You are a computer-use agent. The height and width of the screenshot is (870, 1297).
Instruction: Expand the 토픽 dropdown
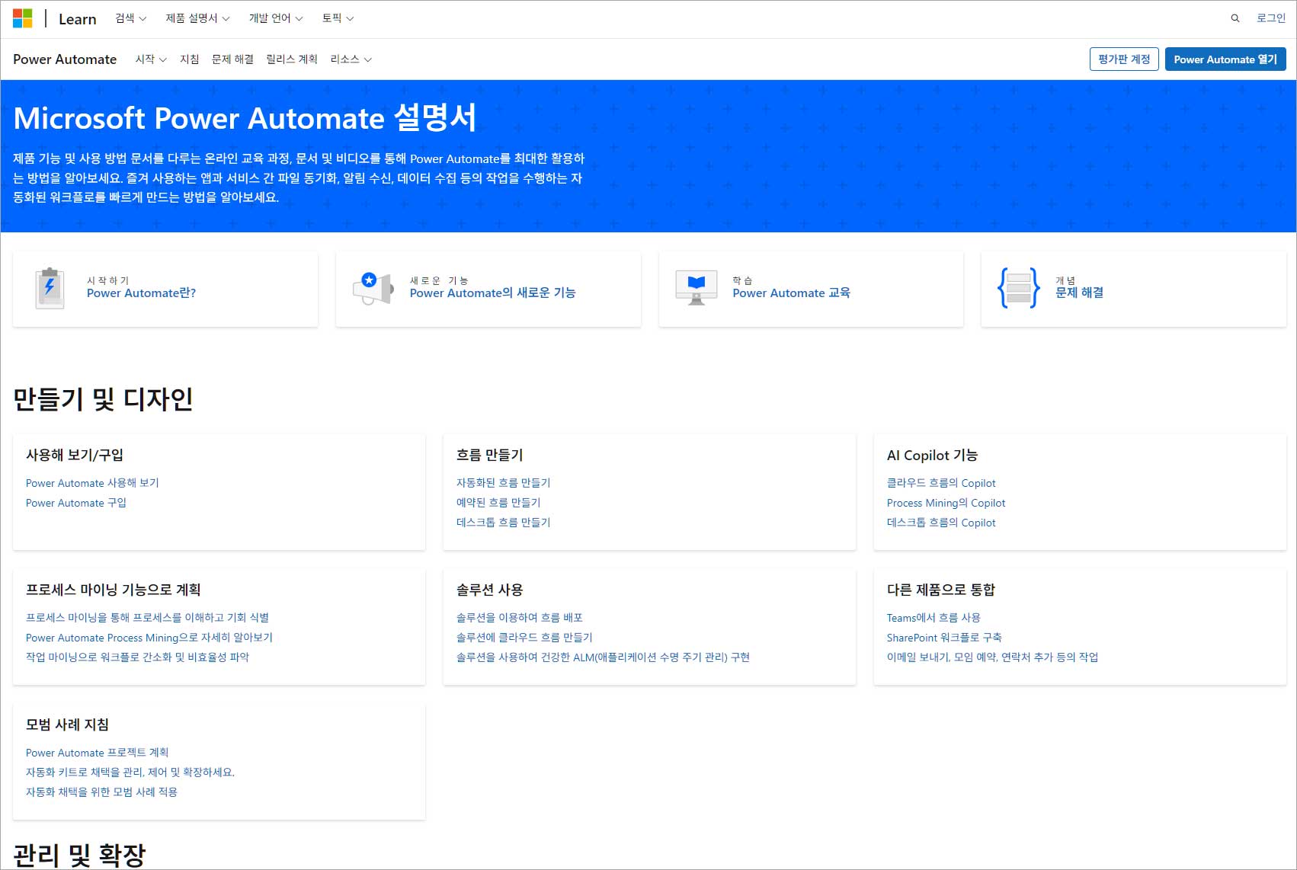tap(337, 18)
